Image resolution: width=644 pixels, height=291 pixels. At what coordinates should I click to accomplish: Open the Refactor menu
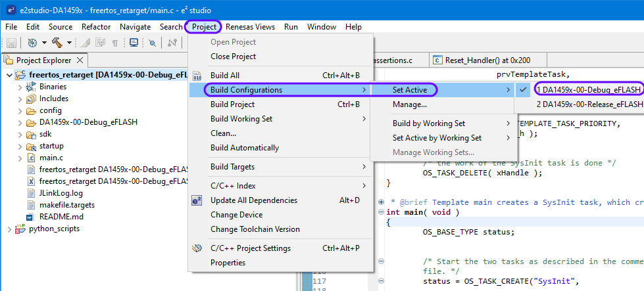(x=96, y=27)
